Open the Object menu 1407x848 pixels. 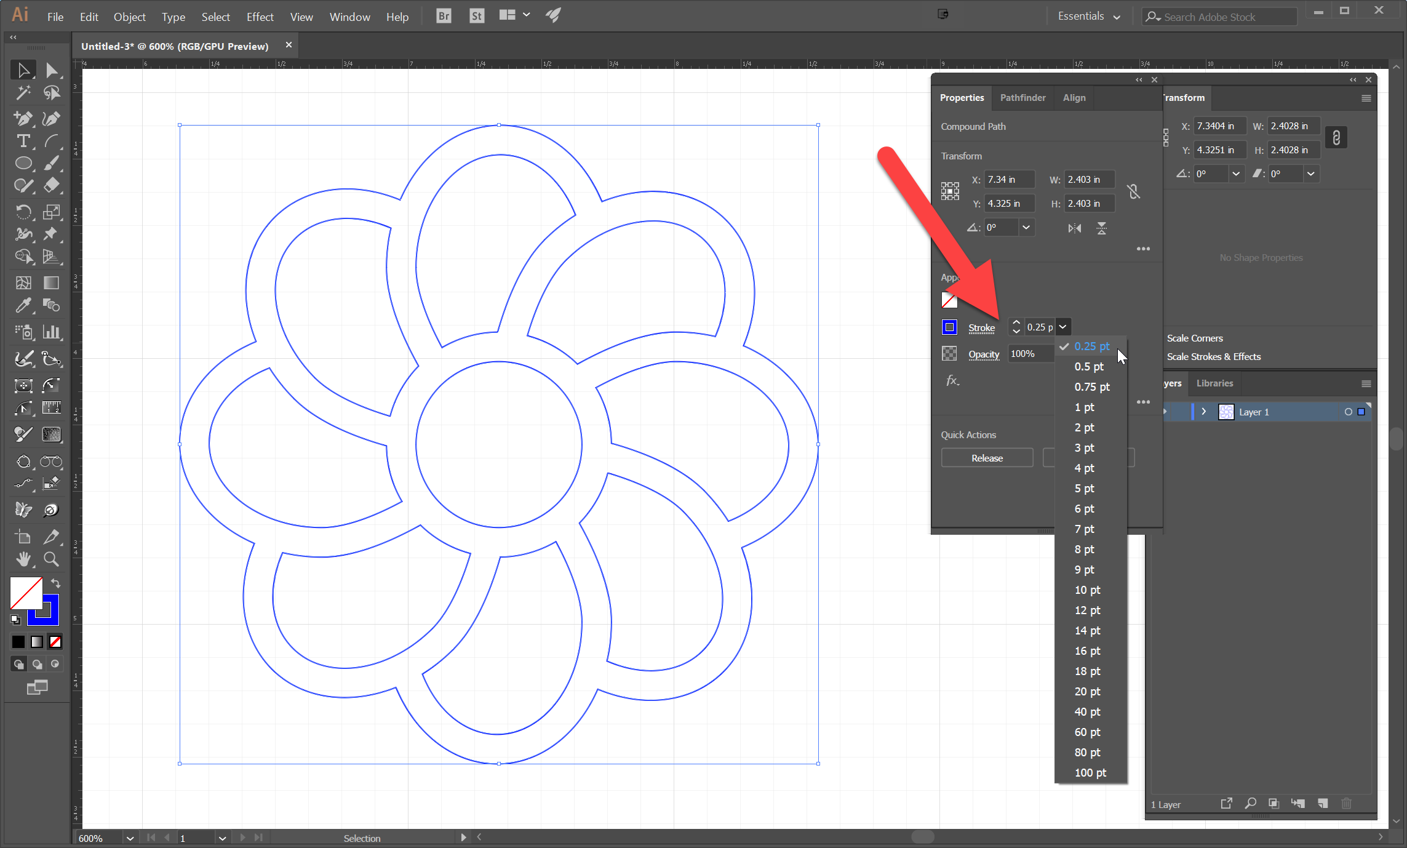tap(127, 15)
